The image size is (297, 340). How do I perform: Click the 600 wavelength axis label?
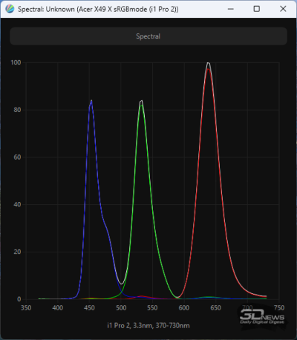click(184, 308)
